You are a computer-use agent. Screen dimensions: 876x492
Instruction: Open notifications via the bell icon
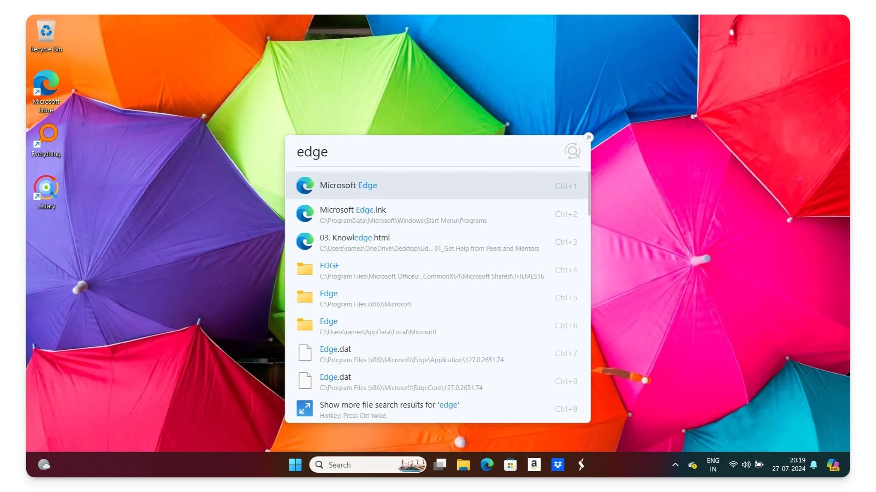pyautogui.click(x=813, y=465)
